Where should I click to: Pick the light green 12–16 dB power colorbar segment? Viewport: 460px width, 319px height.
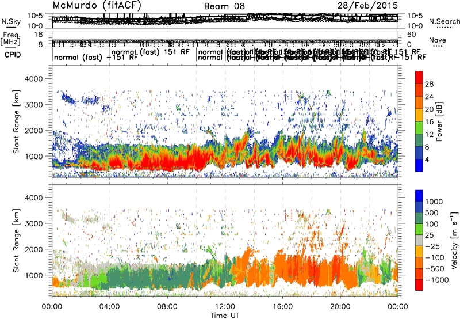coord(419,128)
